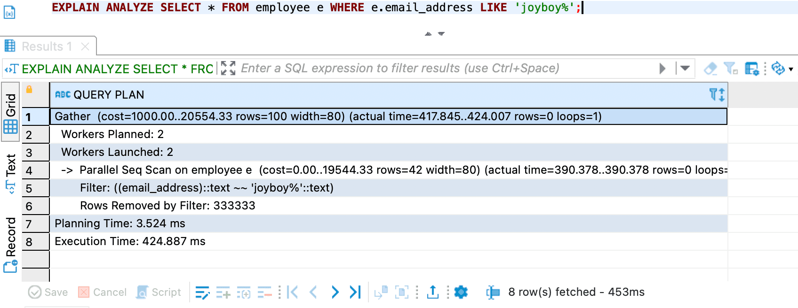Click the QUERY PLAN column sort arrows
798x308 pixels.
tap(721, 94)
